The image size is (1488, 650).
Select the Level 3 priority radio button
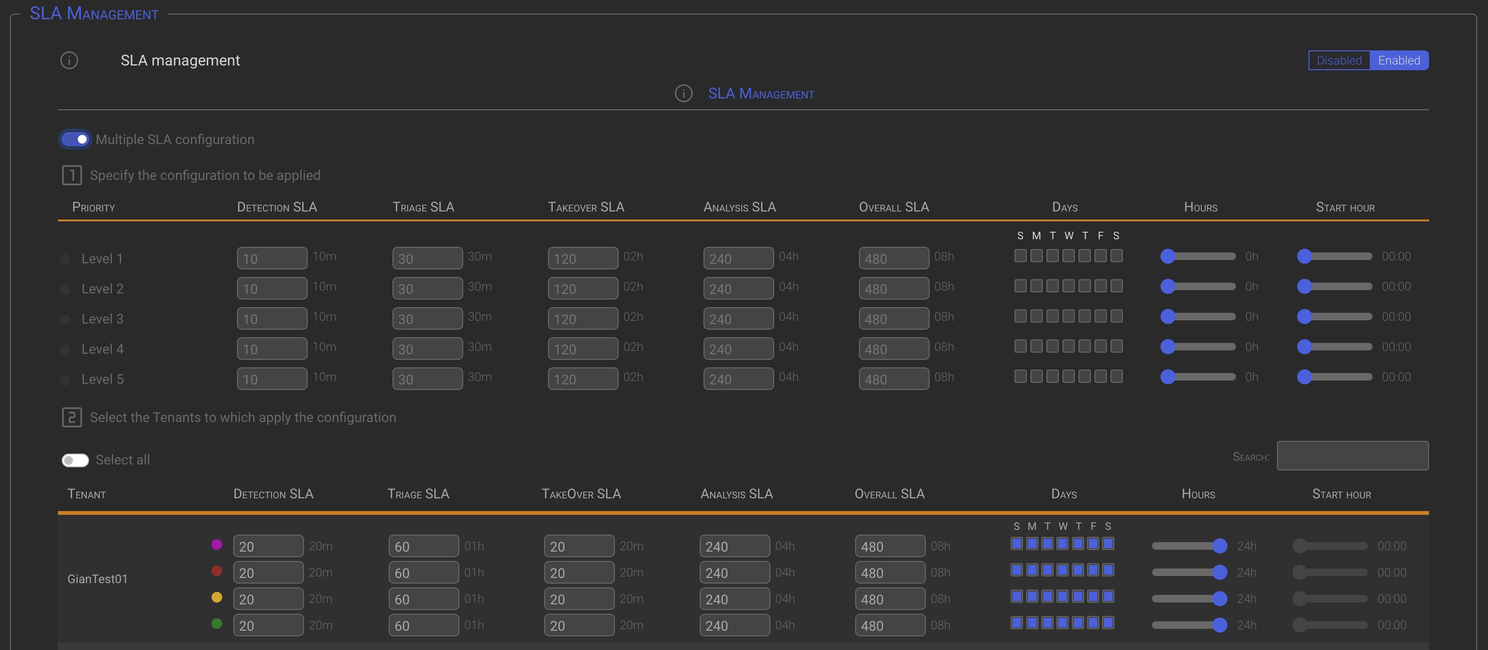65,319
